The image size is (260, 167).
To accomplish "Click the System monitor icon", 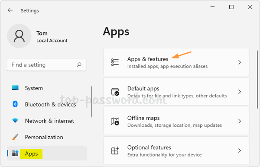I will pos(15,88).
